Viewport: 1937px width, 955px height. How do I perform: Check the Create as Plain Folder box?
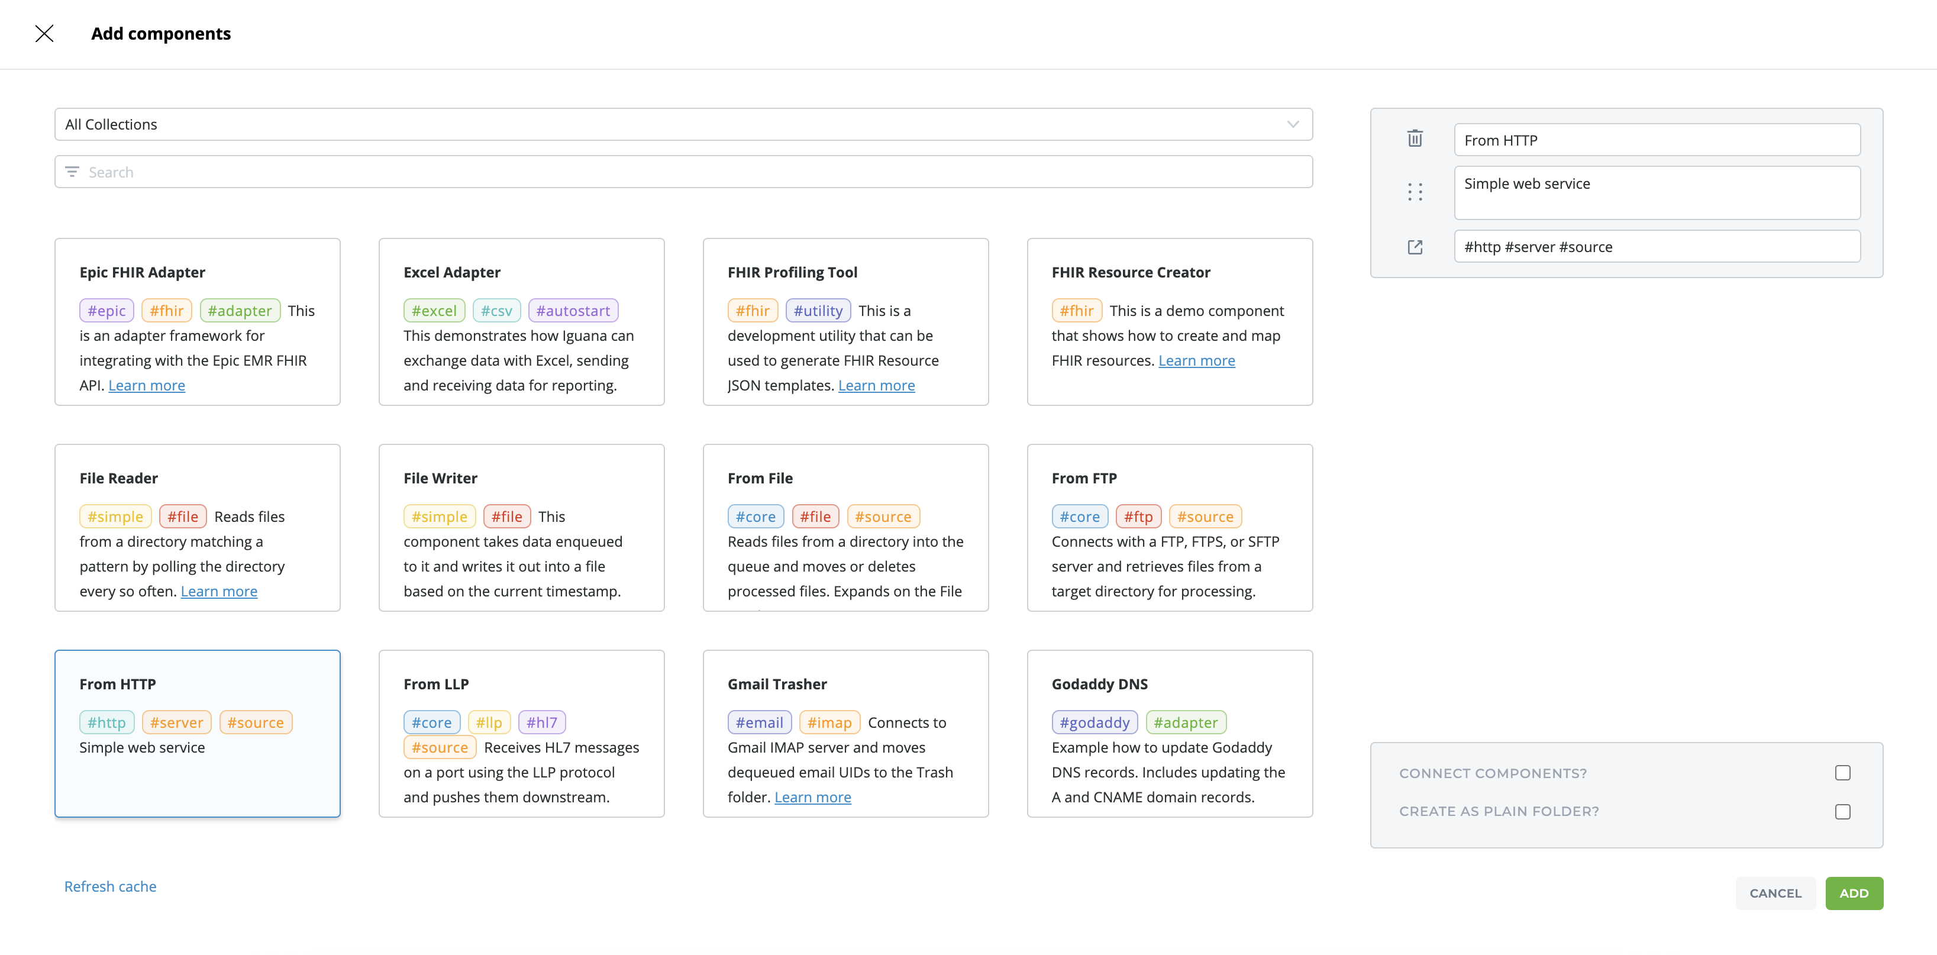coord(1842,811)
